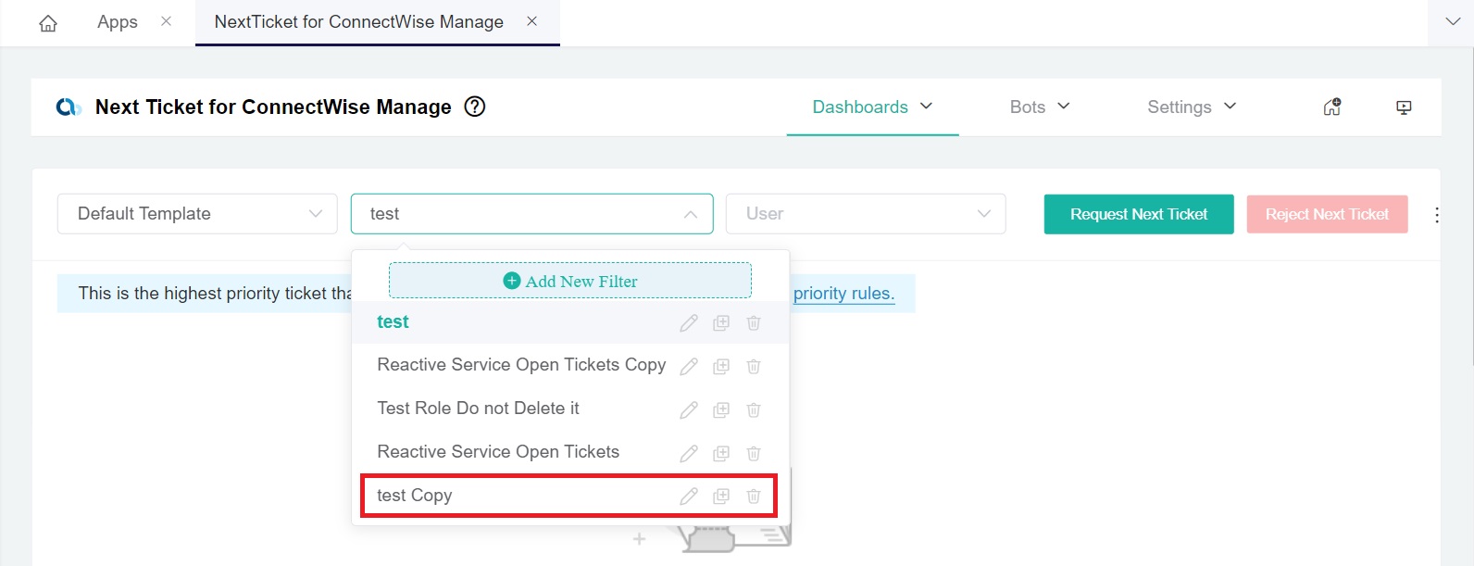Expand the browser tab list chevron
Viewport: 1474px width, 566px height.
point(1452,22)
